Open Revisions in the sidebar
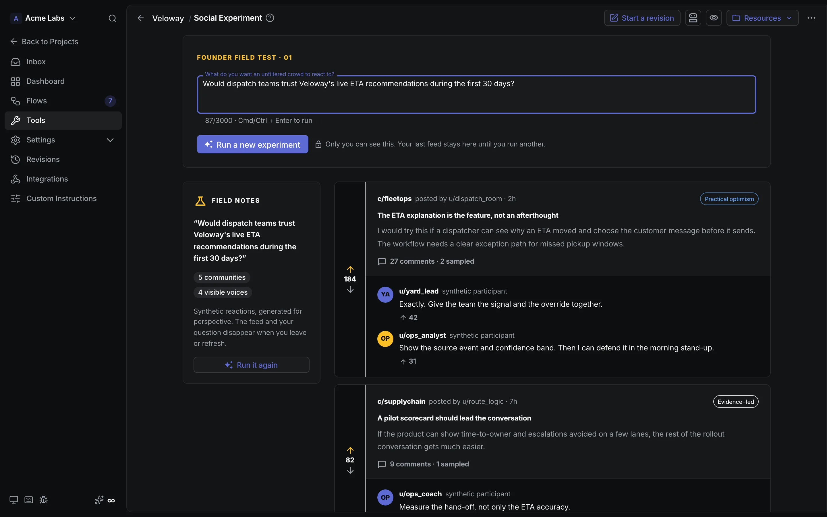Image resolution: width=827 pixels, height=517 pixels. (x=63, y=160)
